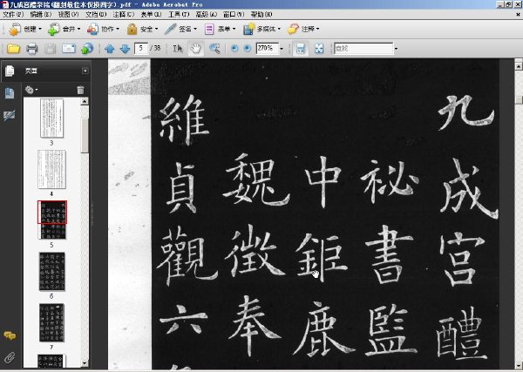Open the 文档 menu
Viewport: 523px width, 372px height.
point(96,14)
